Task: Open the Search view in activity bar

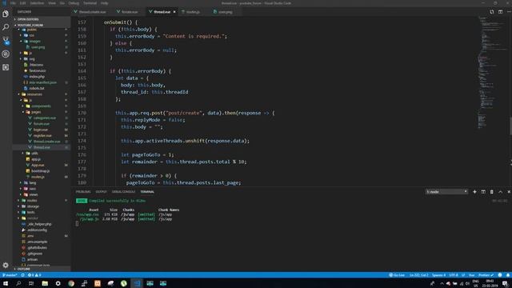Action: 6,27
